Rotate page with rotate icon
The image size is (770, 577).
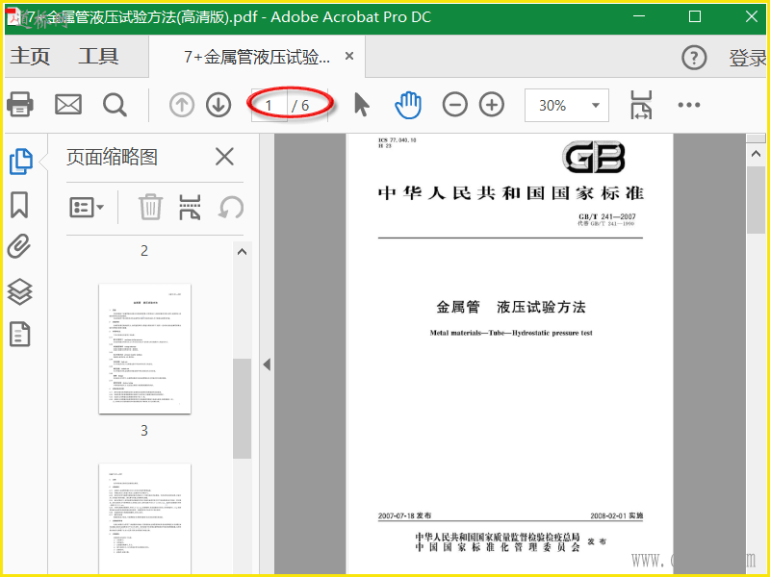(x=231, y=207)
